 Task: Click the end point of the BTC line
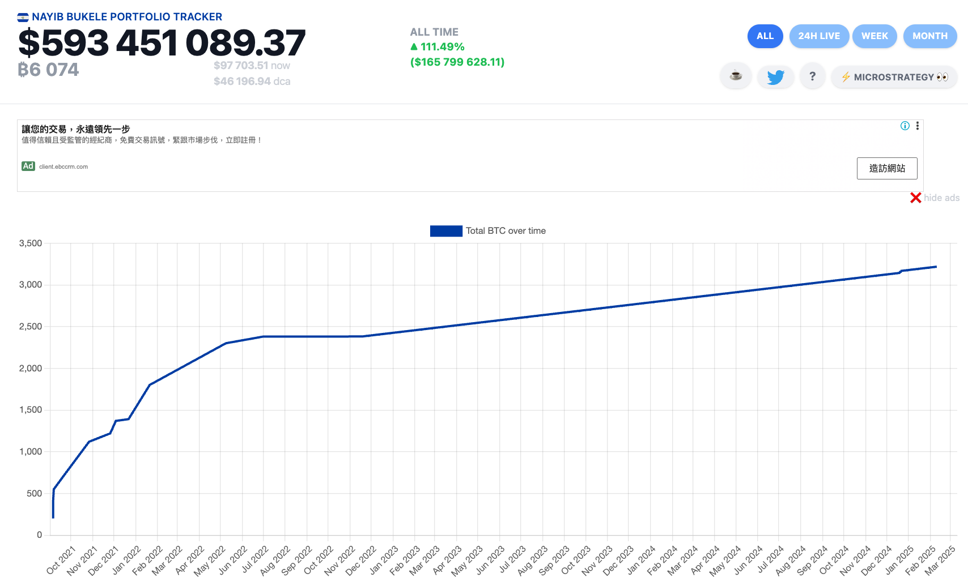[x=936, y=267]
